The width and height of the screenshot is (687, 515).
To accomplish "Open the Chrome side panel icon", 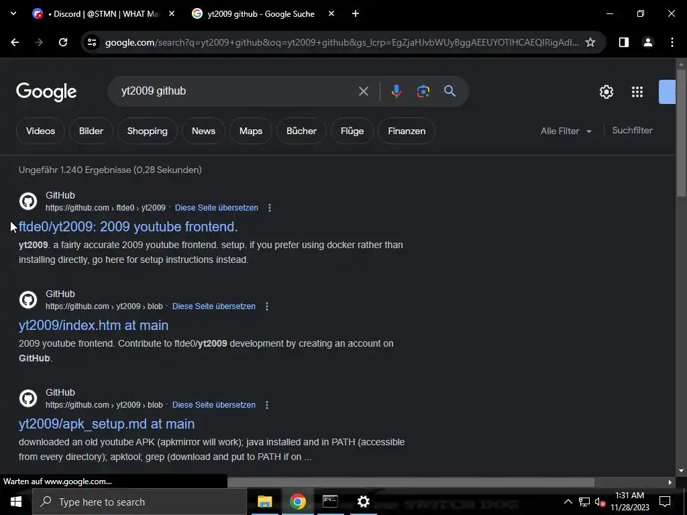I will pos(623,42).
